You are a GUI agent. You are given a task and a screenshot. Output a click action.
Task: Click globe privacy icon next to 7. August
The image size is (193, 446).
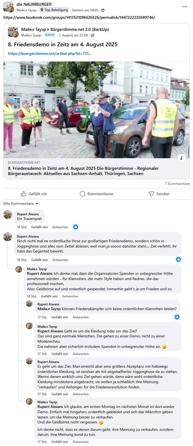pyautogui.click(x=92, y=35)
